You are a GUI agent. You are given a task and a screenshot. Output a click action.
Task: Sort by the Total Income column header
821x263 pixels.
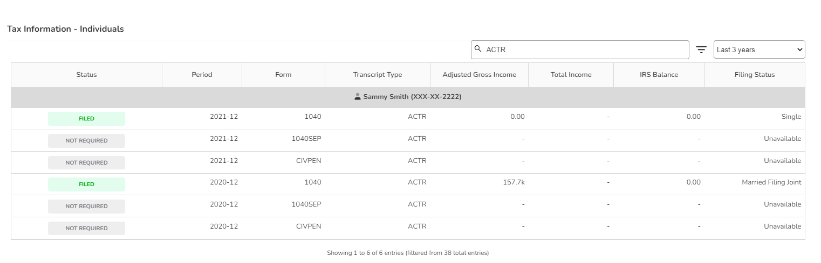571,75
